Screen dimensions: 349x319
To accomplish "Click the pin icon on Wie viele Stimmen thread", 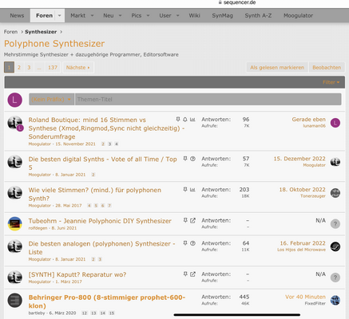I will click(185, 190).
